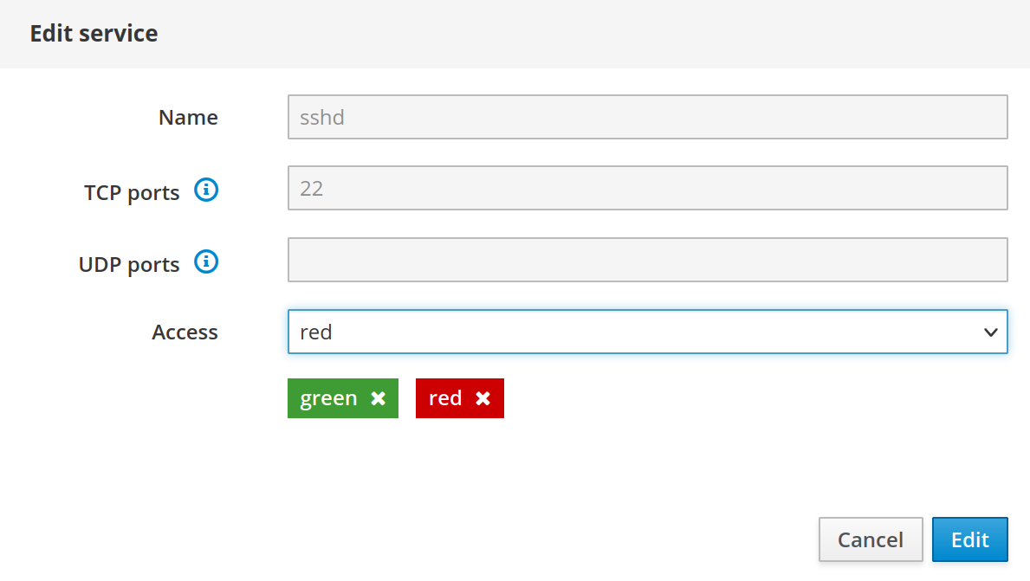The image size is (1030, 581).
Task: Select the empty UDP ports input field
Action: coord(647,260)
